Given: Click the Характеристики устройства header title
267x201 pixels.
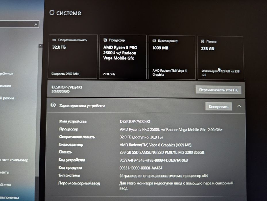Looking at the screenshot, I should (82, 106).
